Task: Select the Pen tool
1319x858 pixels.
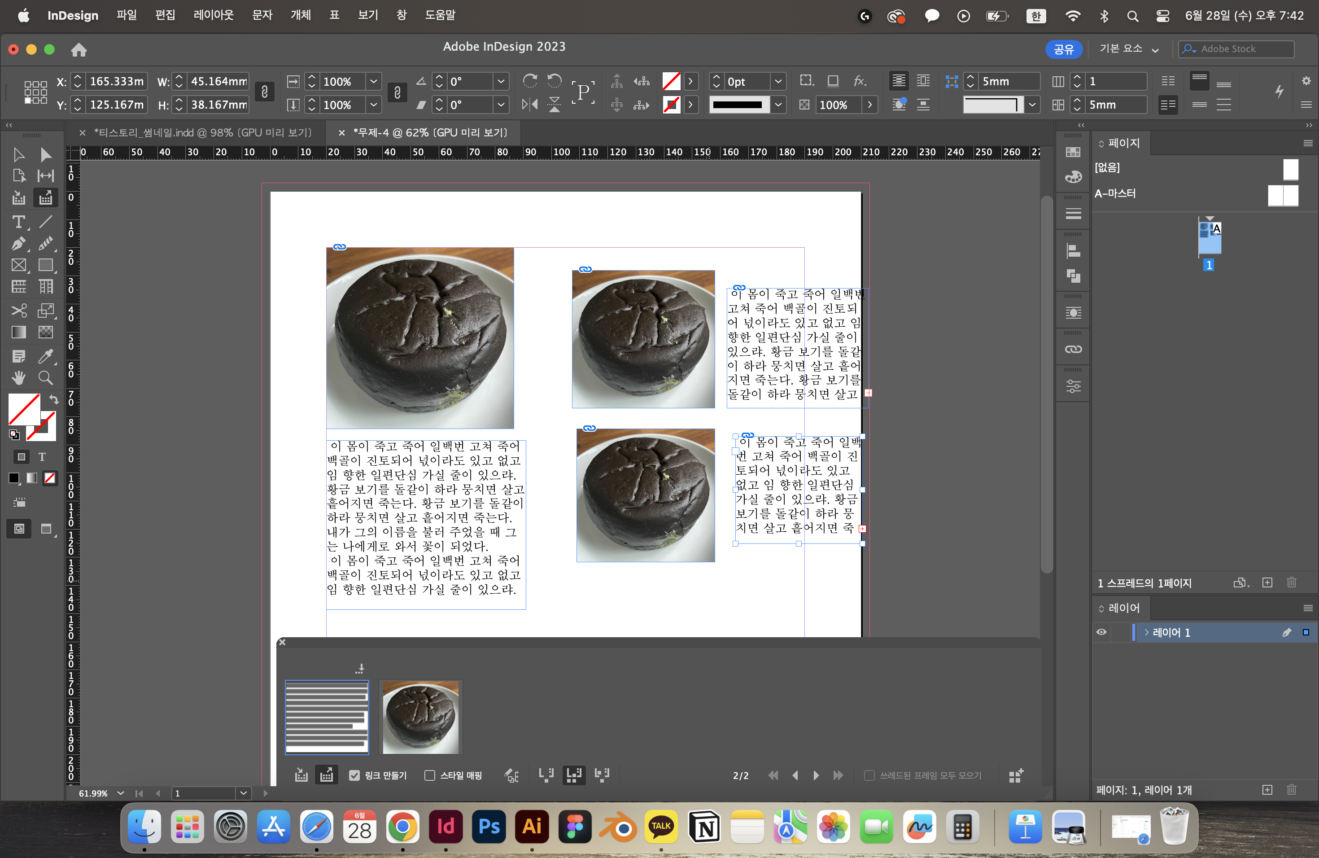Action: point(19,244)
